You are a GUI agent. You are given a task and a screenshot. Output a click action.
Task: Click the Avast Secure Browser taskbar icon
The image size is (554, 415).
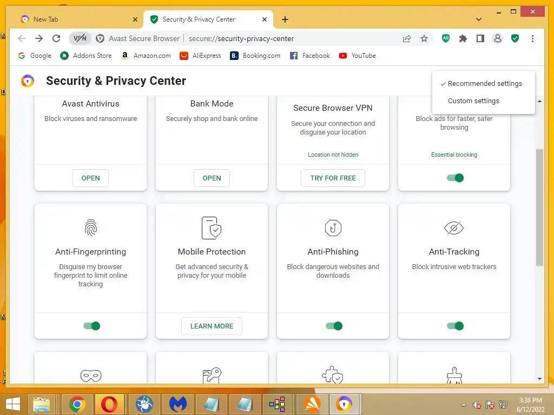coord(344,404)
